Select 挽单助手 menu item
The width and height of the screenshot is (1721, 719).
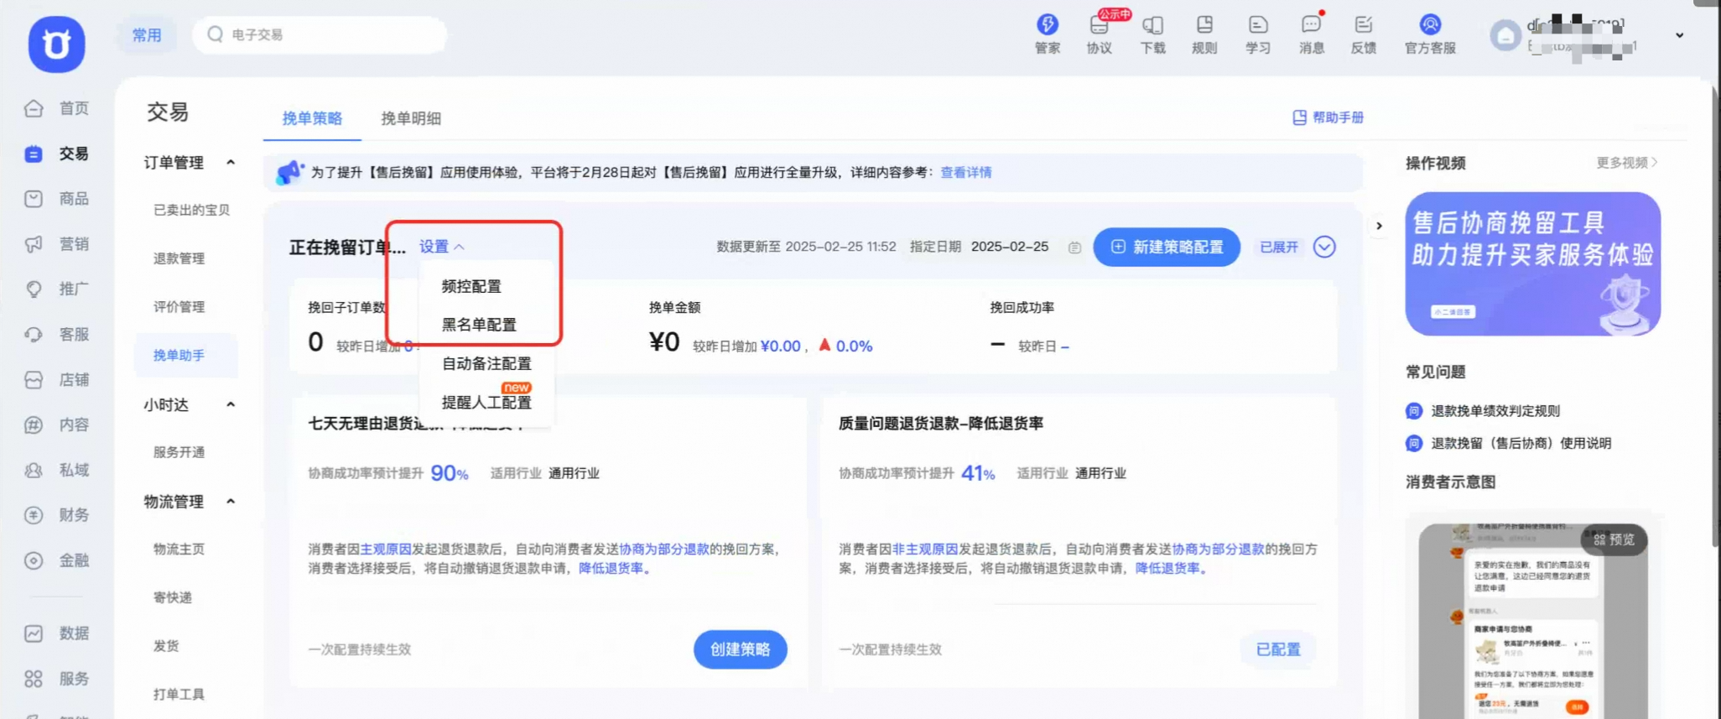coord(186,356)
